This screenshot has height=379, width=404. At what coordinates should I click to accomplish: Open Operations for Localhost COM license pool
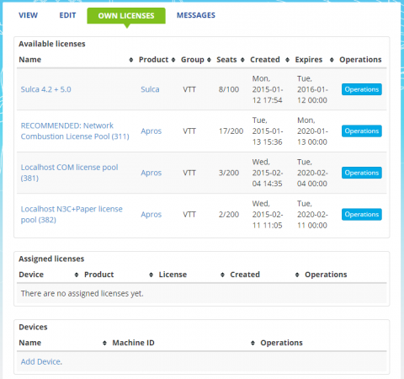pos(362,173)
